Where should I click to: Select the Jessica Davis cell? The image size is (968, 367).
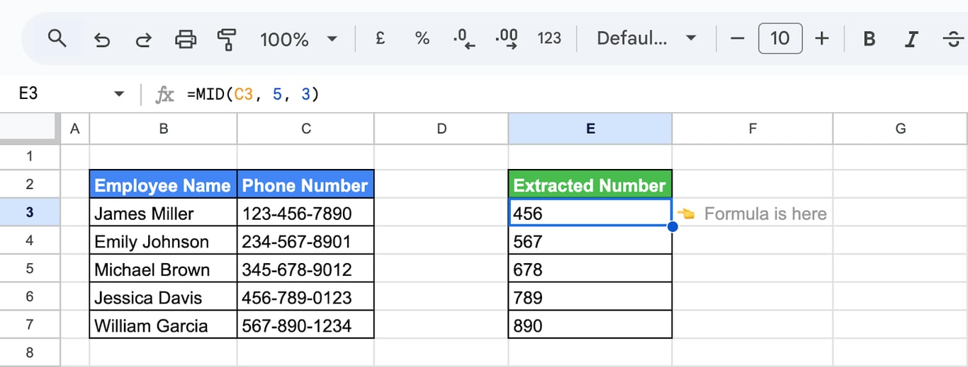pyautogui.click(x=164, y=298)
